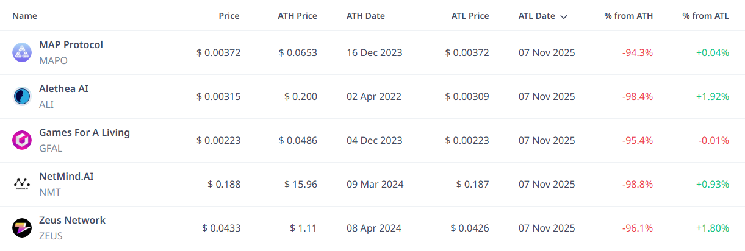Sort by % from ATH header
Image resolution: width=745 pixels, height=251 pixels.
pos(628,16)
